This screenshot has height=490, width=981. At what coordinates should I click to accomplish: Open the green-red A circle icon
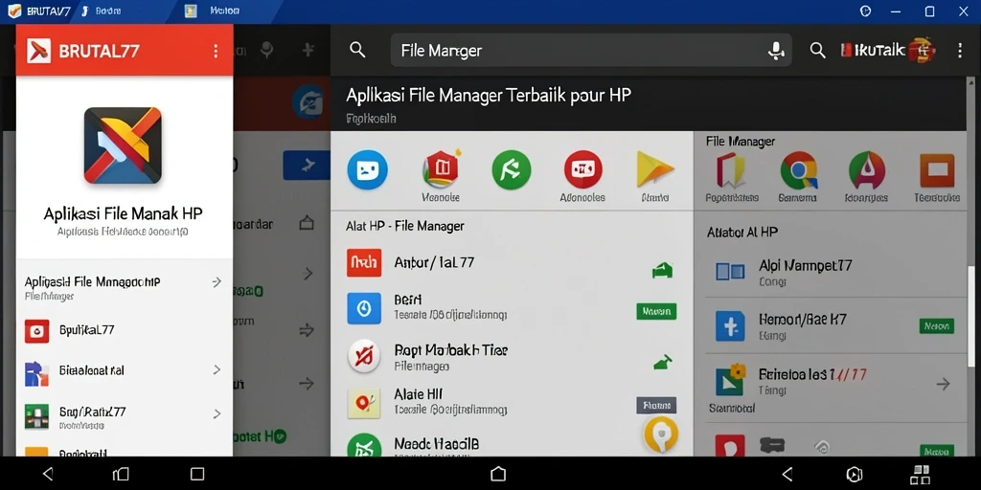(867, 170)
